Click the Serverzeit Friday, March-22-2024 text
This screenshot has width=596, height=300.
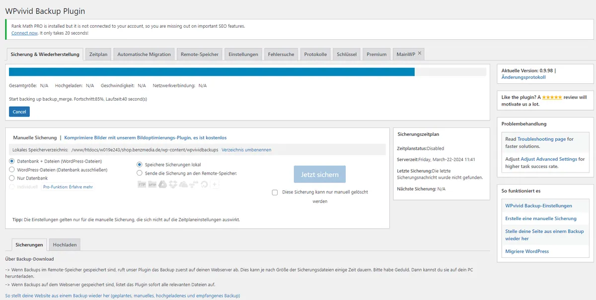click(x=436, y=160)
